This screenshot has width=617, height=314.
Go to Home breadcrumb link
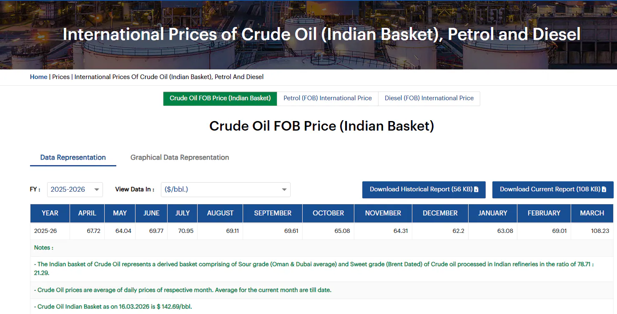(x=38, y=77)
